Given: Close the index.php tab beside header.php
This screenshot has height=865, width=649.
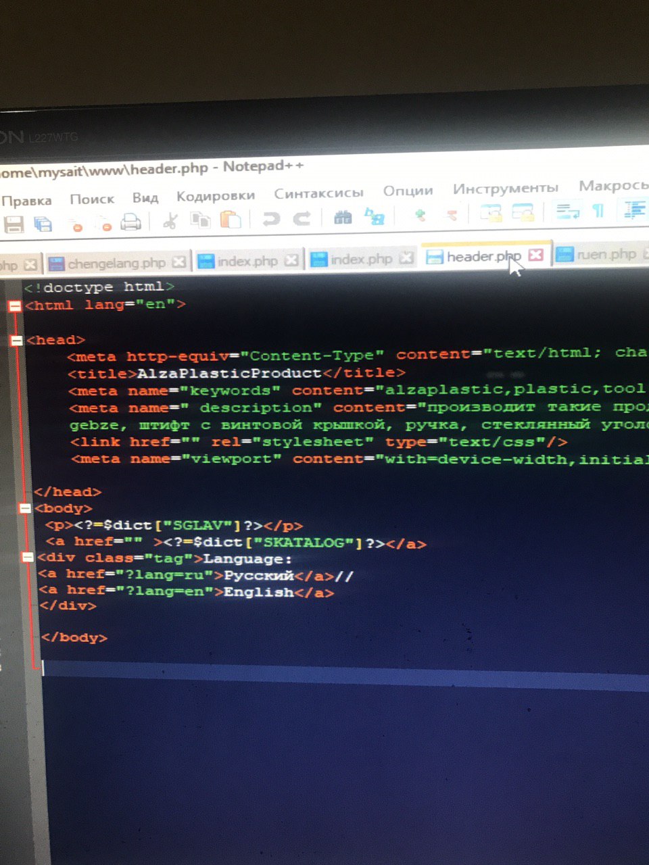Looking at the screenshot, I should pos(406,257).
